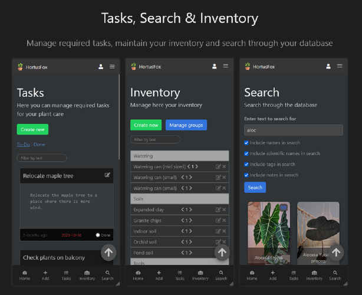Screen dimensions: 362x295
Task: Edit the Granite chips inventory item
Action: (218, 221)
